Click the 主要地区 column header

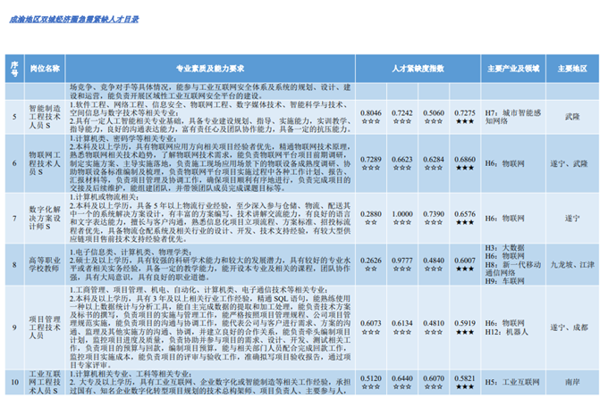[x=572, y=69]
